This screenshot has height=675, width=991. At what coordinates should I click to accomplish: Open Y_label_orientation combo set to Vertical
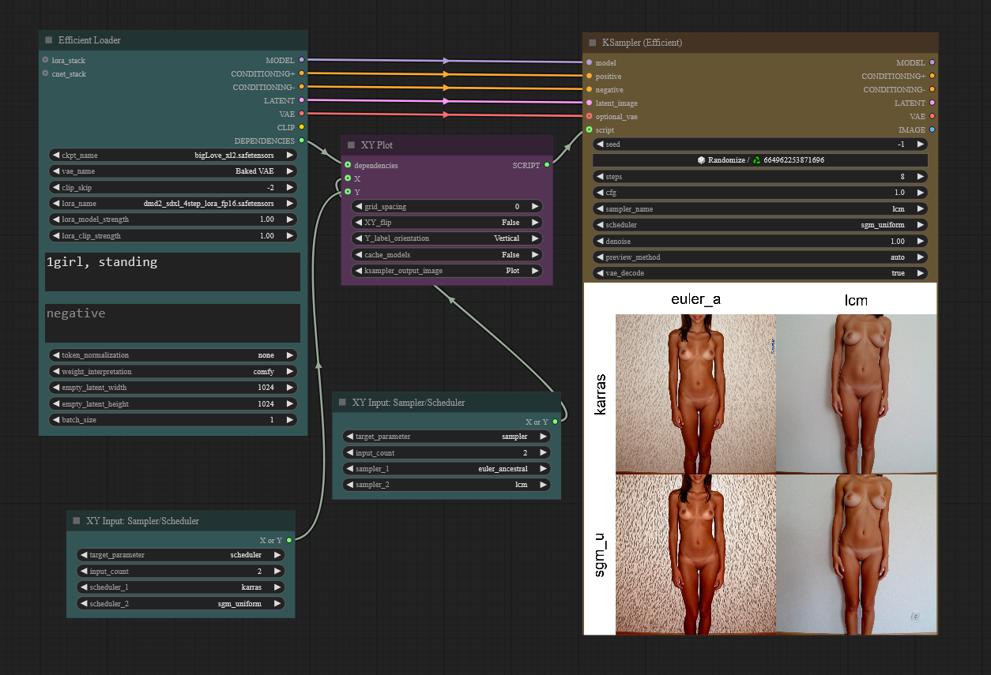pos(447,238)
